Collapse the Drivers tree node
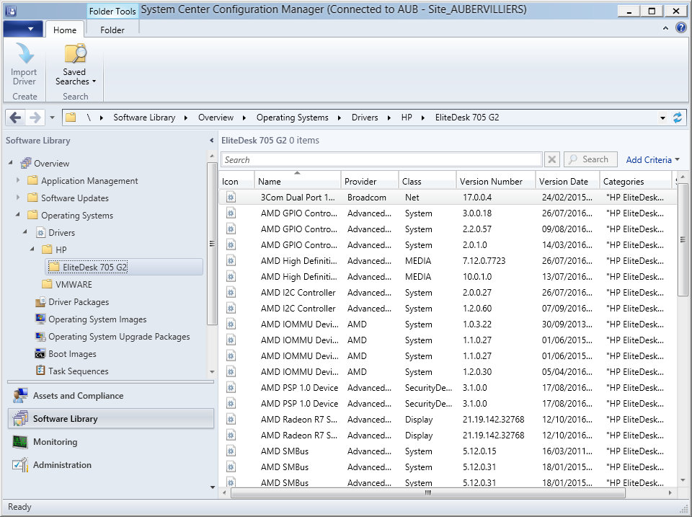 click(x=25, y=231)
